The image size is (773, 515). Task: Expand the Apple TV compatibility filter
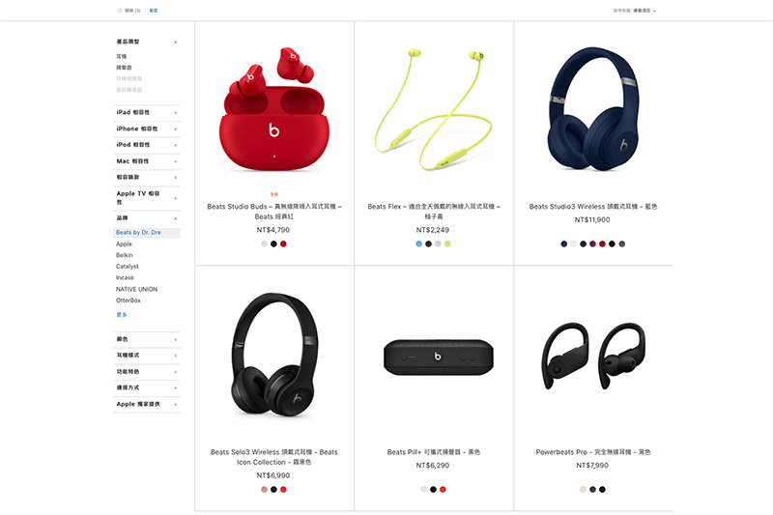pos(147,198)
